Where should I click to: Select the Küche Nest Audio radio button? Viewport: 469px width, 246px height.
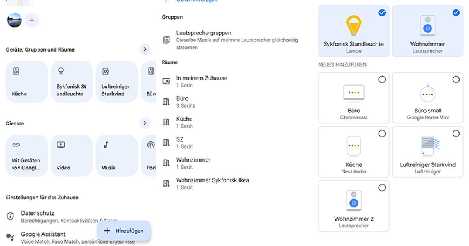click(x=382, y=134)
